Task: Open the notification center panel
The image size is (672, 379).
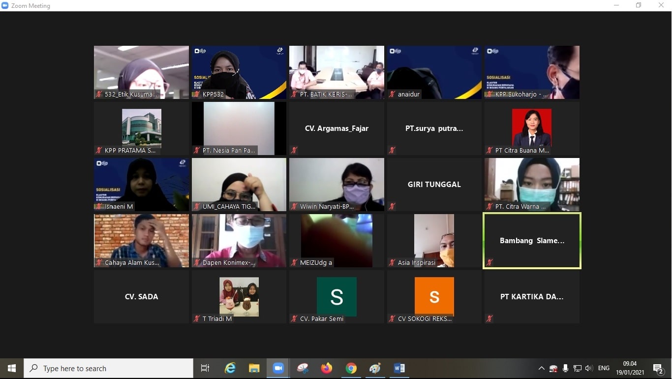Action: point(658,368)
